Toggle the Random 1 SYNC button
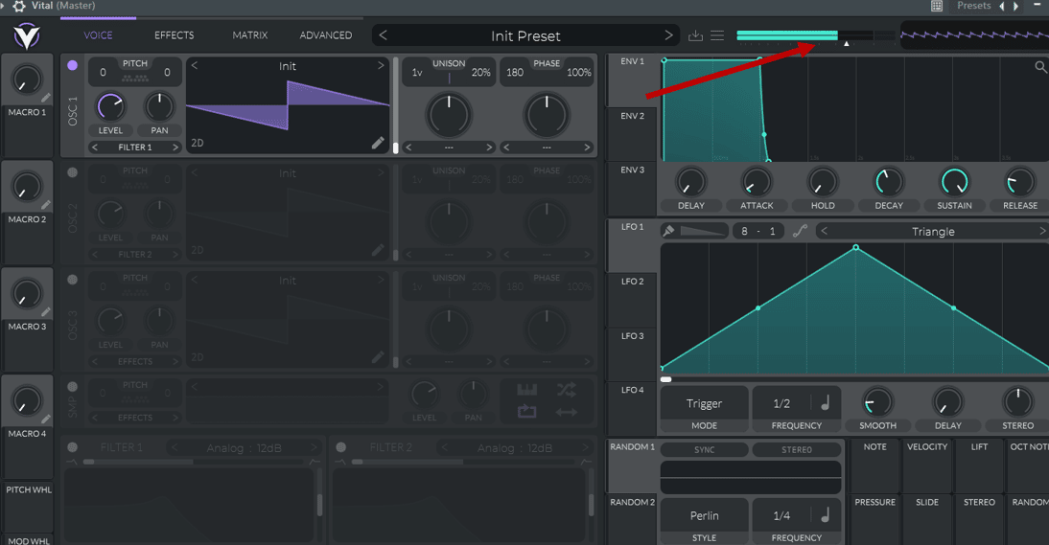Image resolution: width=1049 pixels, height=545 pixels. coord(705,449)
